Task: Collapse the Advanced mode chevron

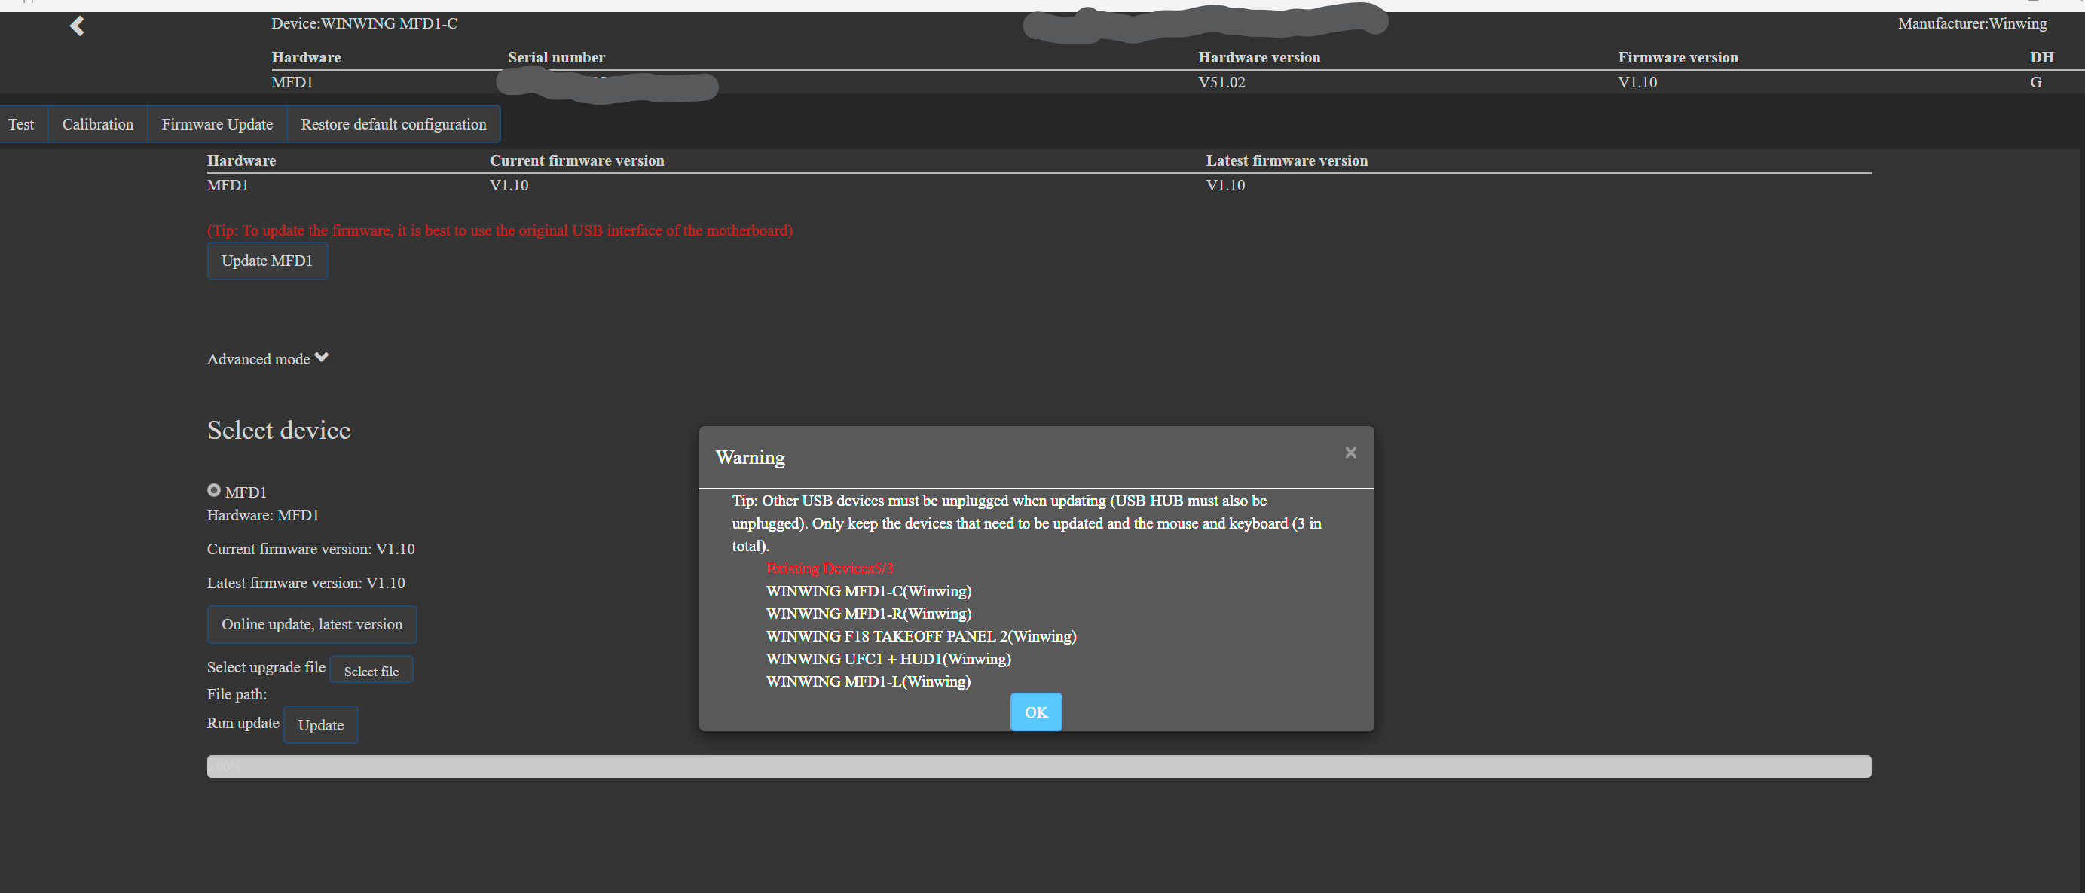Action: coord(321,358)
